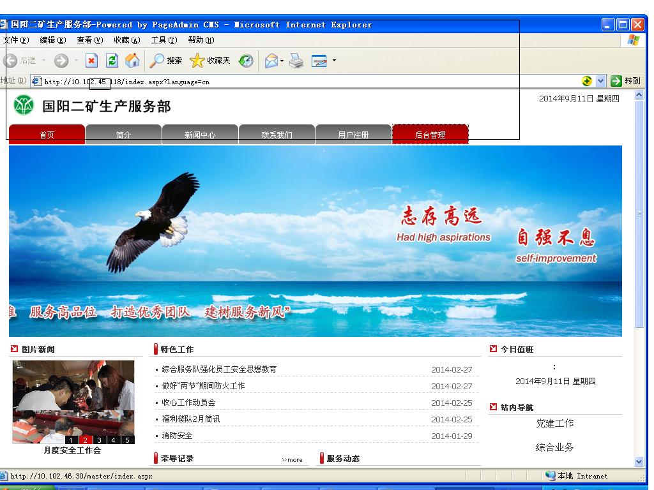Click the Refresh page icon
This screenshot has height=490, width=654.
[x=112, y=61]
